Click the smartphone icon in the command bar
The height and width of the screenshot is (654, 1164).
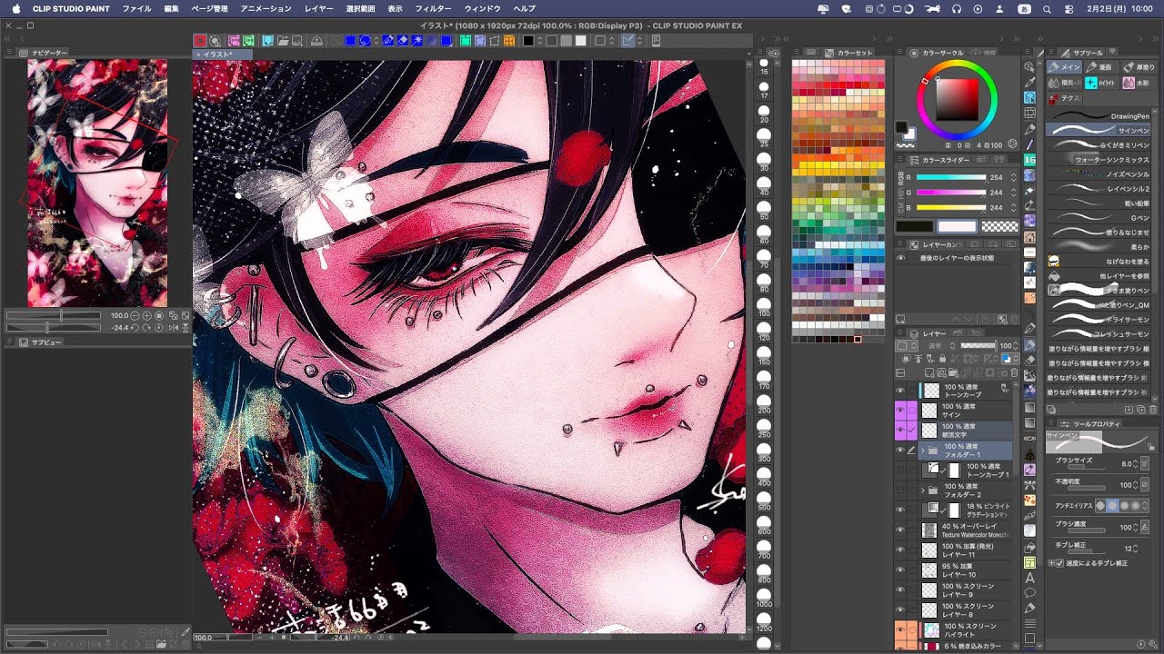tap(656, 41)
